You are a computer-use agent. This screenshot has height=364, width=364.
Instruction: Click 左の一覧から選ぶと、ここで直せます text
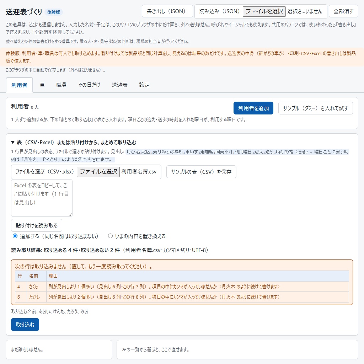pyautogui.click(x=156, y=350)
